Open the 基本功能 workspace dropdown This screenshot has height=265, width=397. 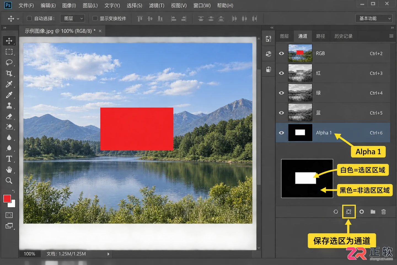click(x=374, y=18)
